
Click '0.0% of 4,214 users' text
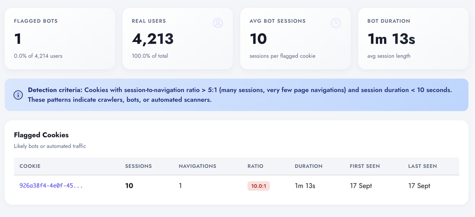click(x=38, y=56)
